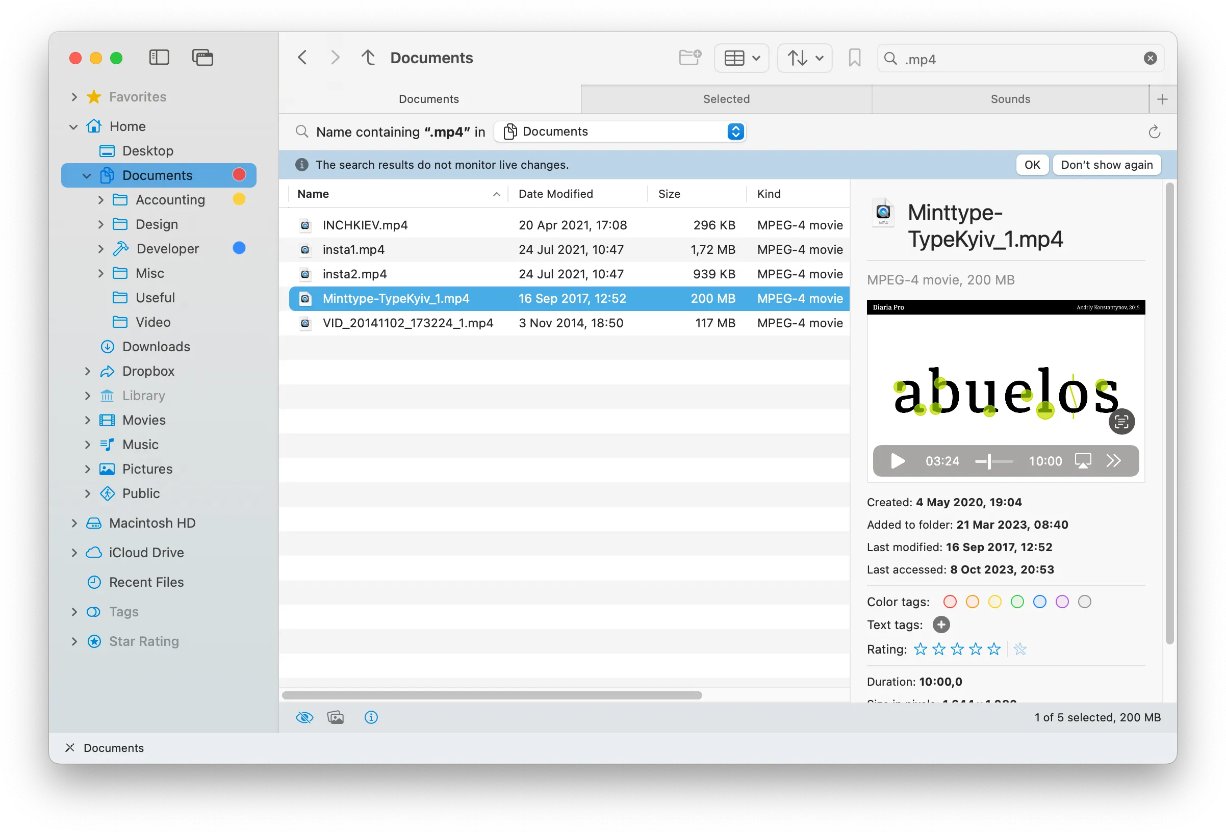Click the live text scan icon on preview
This screenshot has width=1226, height=832.
click(1121, 421)
